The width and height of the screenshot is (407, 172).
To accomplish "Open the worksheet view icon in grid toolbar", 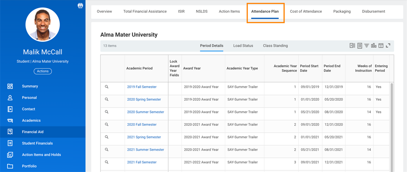I will 360,45.
